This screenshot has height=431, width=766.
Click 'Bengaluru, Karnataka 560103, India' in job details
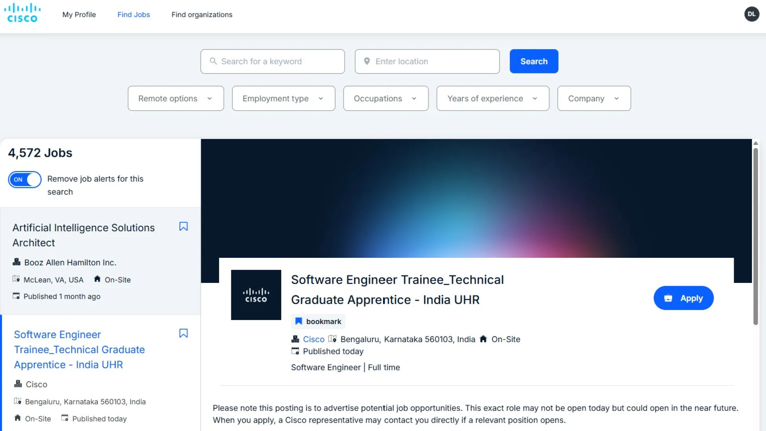(408, 339)
